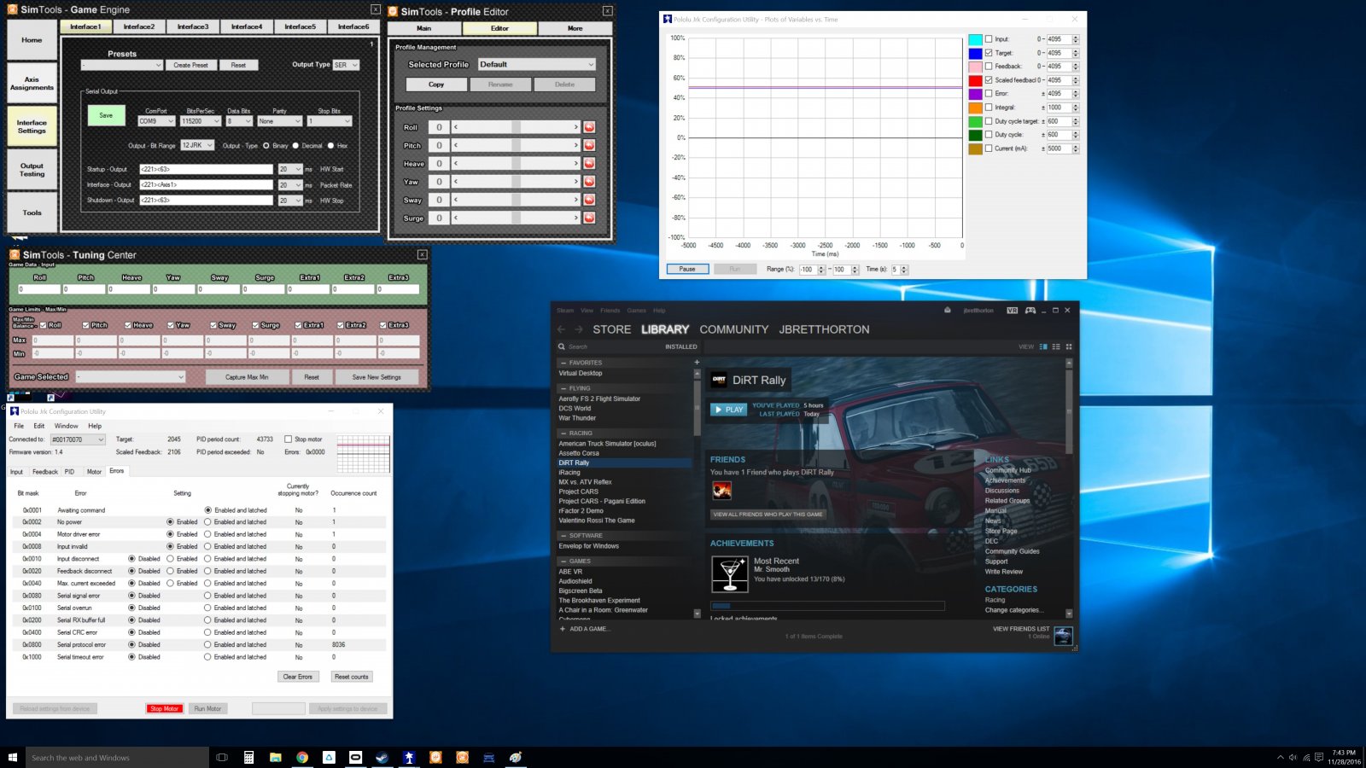Uncheck Target variable in Pololu plot
This screenshot has width=1366, height=768.
pyautogui.click(x=989, y=53)
